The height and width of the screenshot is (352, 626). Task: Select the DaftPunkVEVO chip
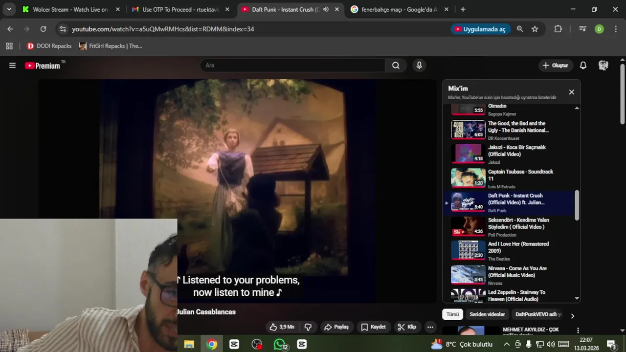[x=538, y=314]
